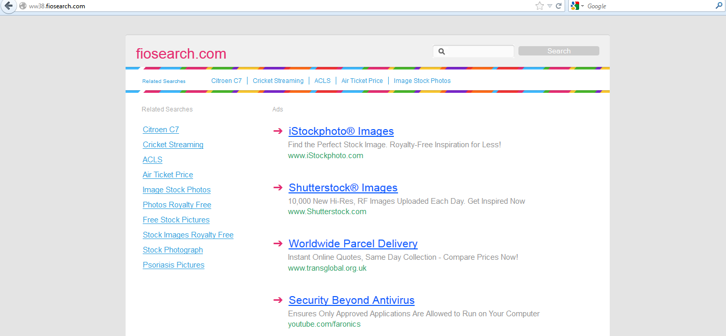Follow the Air Ticket Price sidebar link
The height and width of the screenshot is (336, 726).
click(x=168, y=175)
